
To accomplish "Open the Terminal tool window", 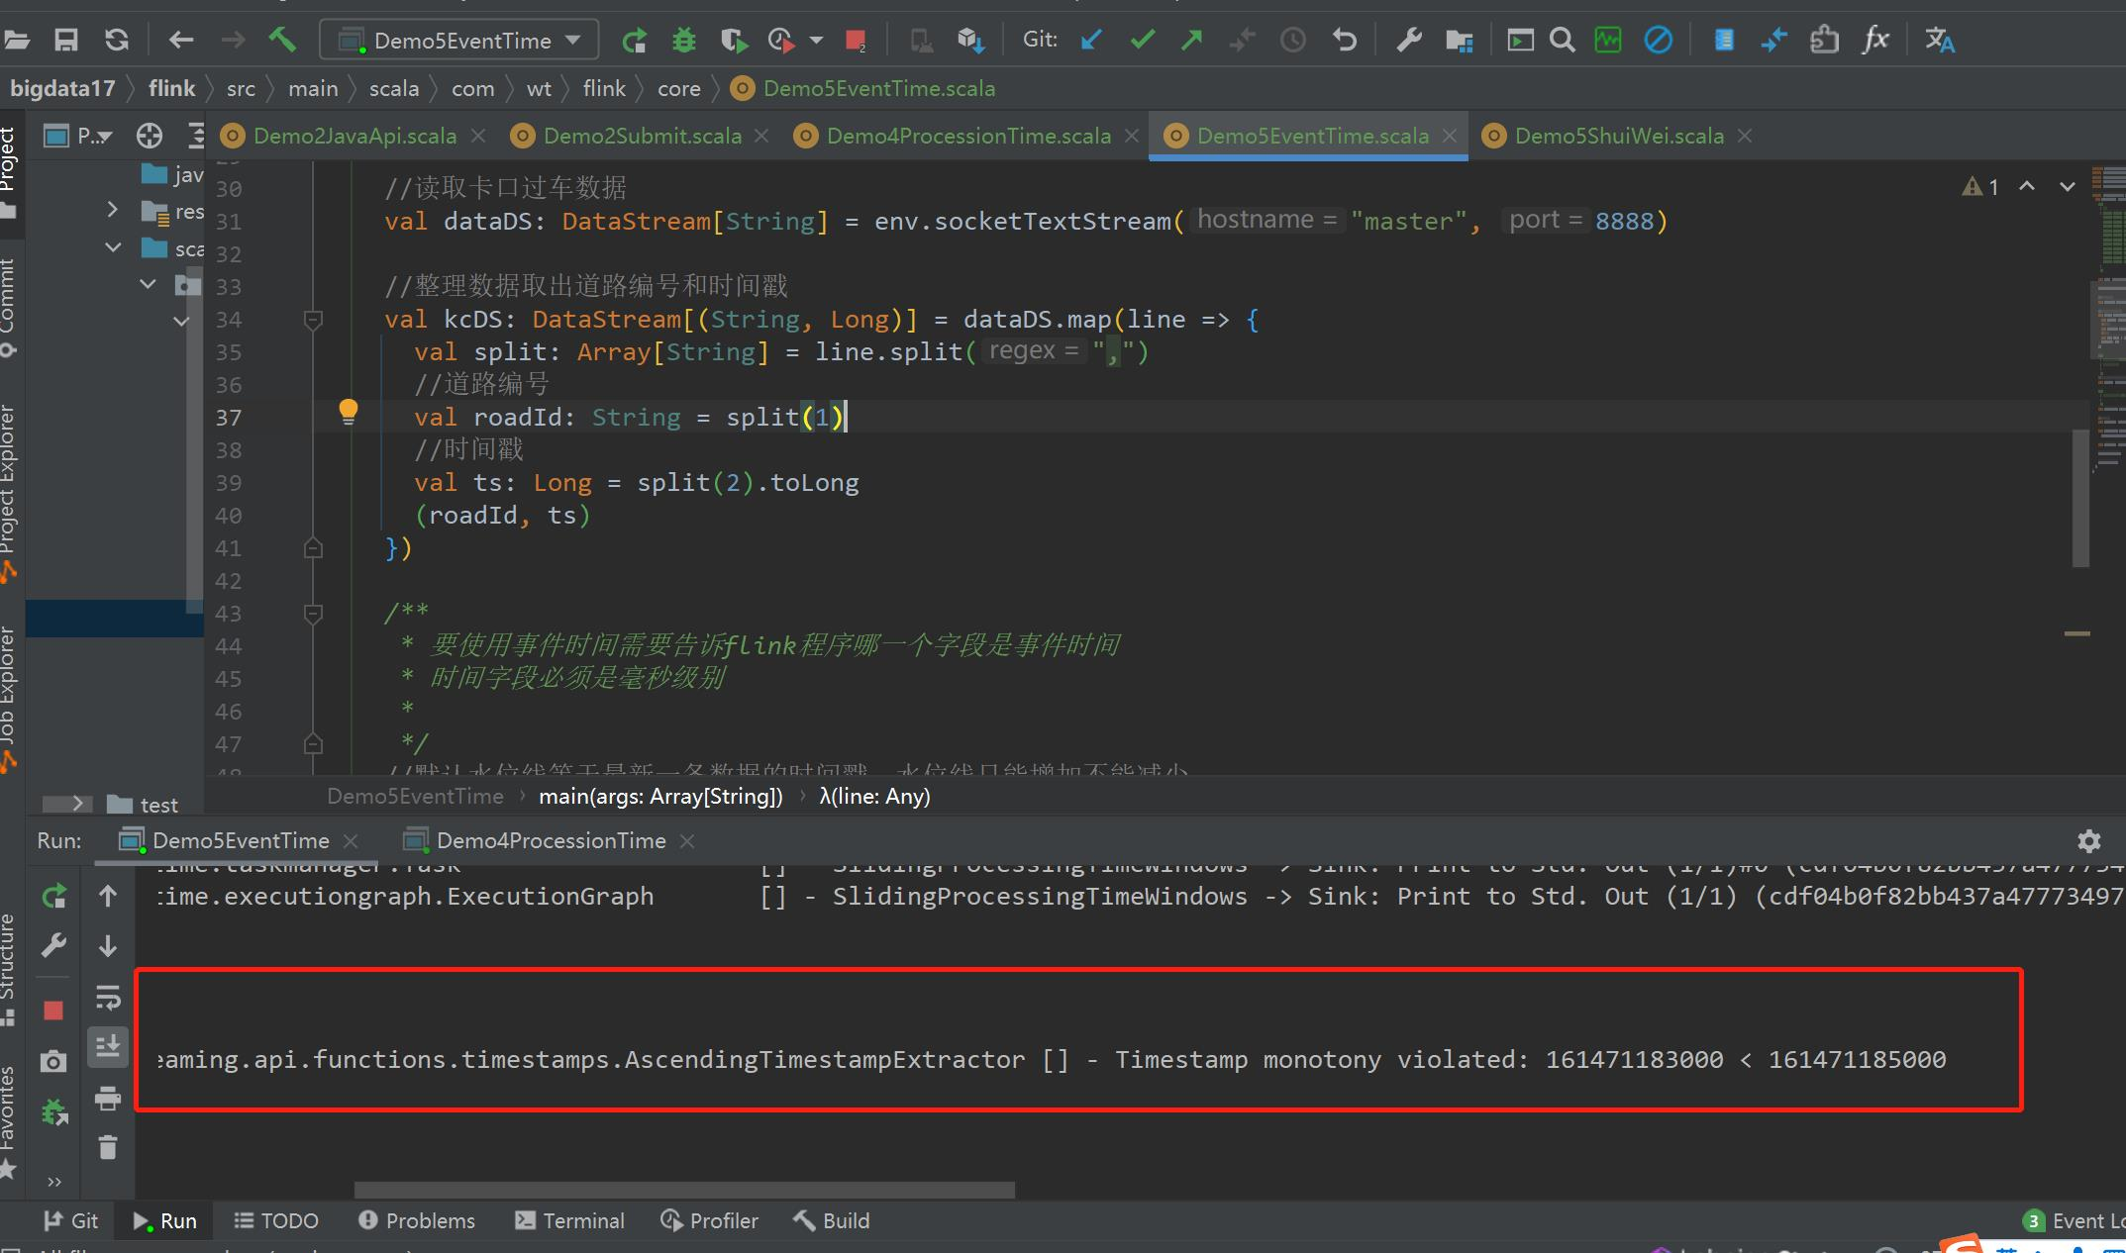I will click(x=570, y=1220).
